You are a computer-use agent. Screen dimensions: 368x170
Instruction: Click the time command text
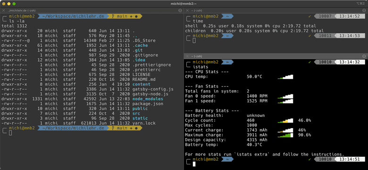click(198, 21)
